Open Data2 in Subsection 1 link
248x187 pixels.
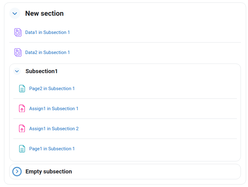(48, 52)
